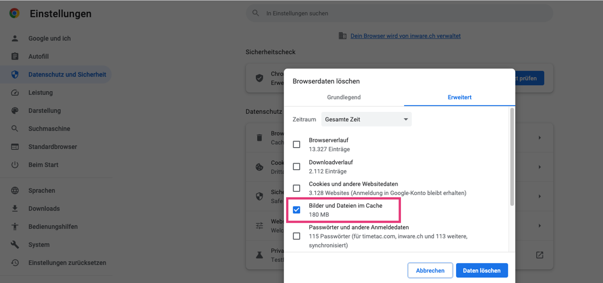The height and width of the screenshot is (283, 603).
Task: Click the Autofill clipboard icon in sidebar
Action: tap(15, 56)
